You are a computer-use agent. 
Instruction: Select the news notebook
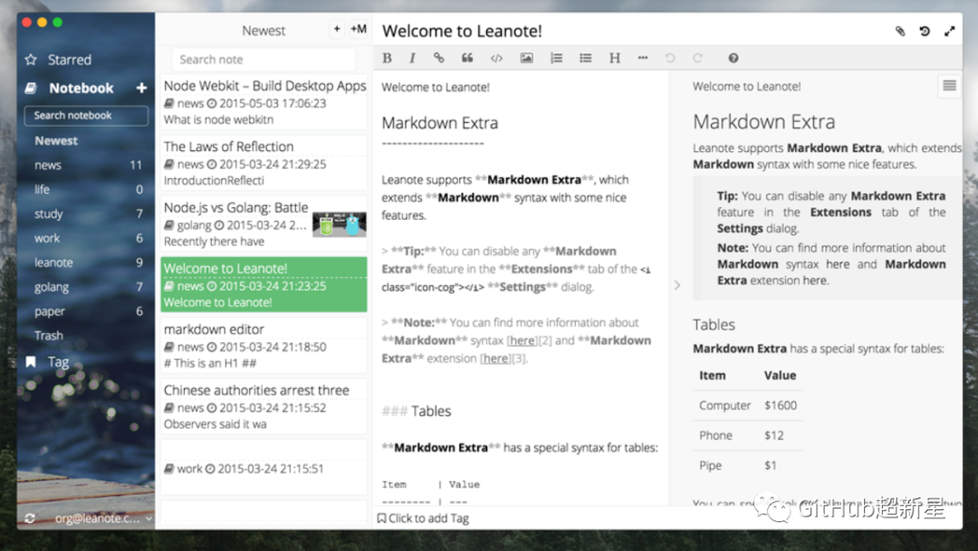point(86,166)
